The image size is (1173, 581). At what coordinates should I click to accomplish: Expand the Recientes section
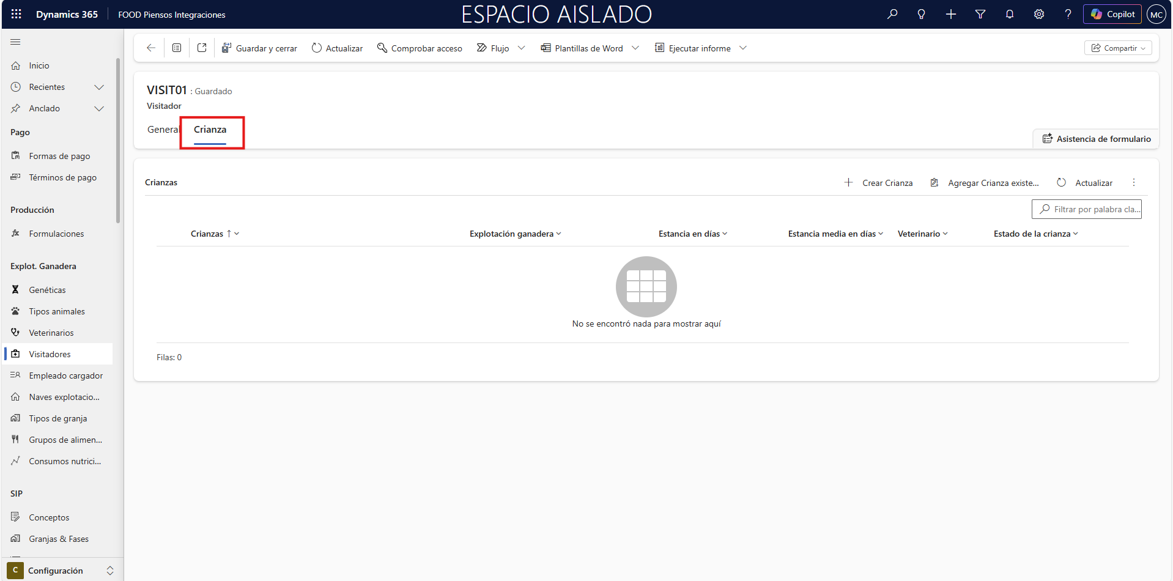point(98,87)
